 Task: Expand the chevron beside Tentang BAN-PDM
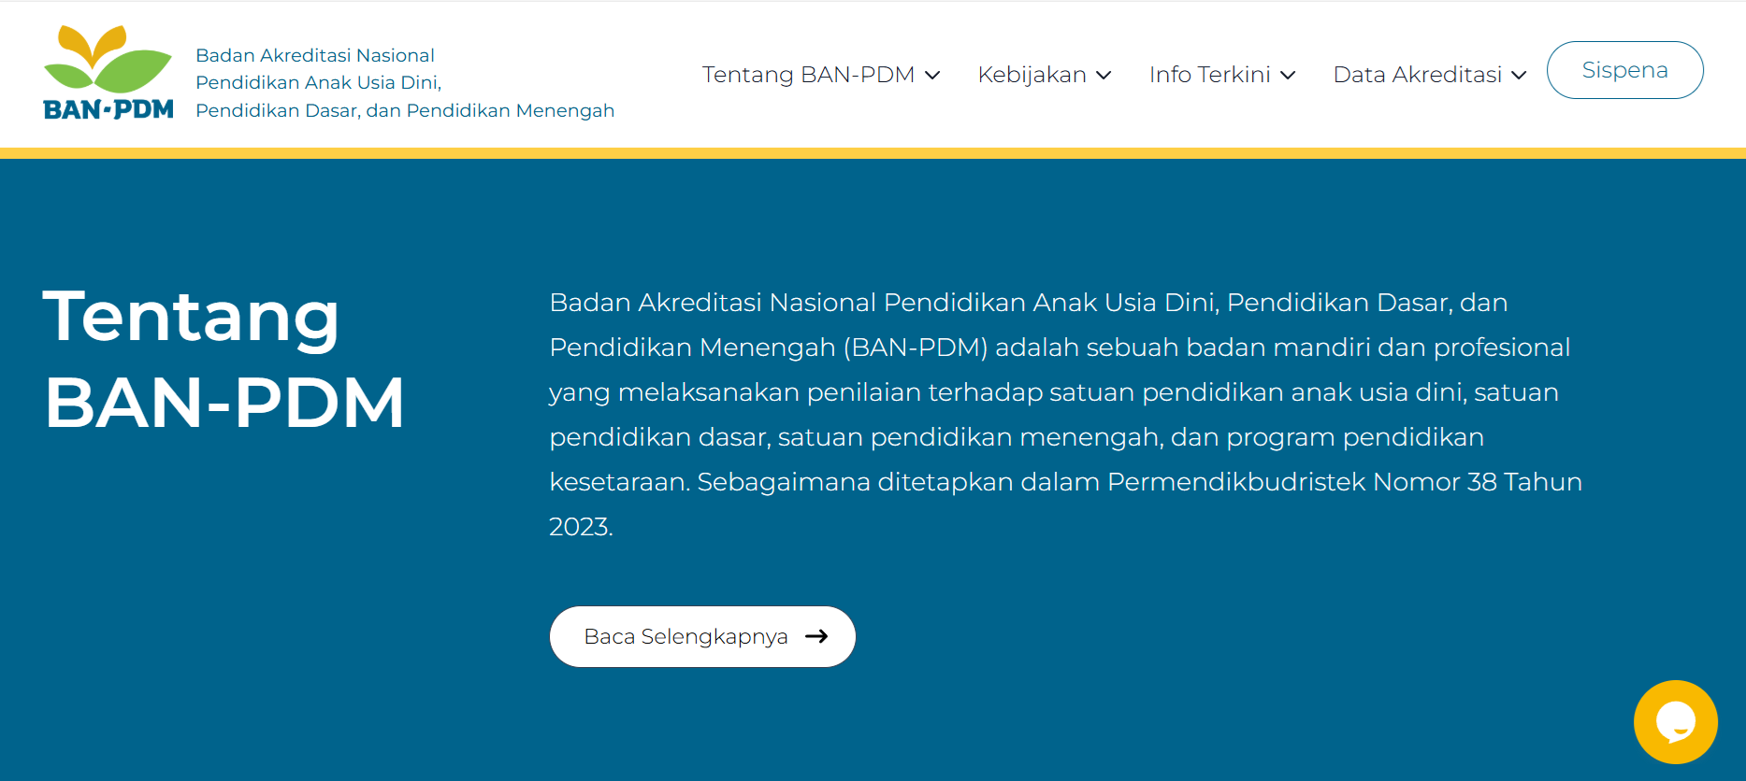(x=932, y=76)
